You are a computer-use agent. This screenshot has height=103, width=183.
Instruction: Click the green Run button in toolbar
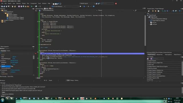pyautogui.click(x=32, y=6)
